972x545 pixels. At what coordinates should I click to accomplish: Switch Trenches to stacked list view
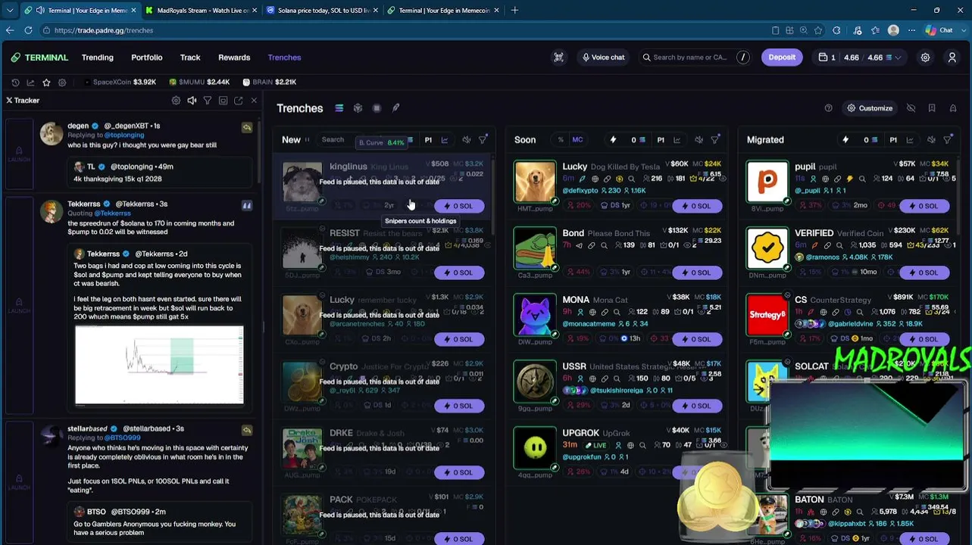click(x=339, y=108)
